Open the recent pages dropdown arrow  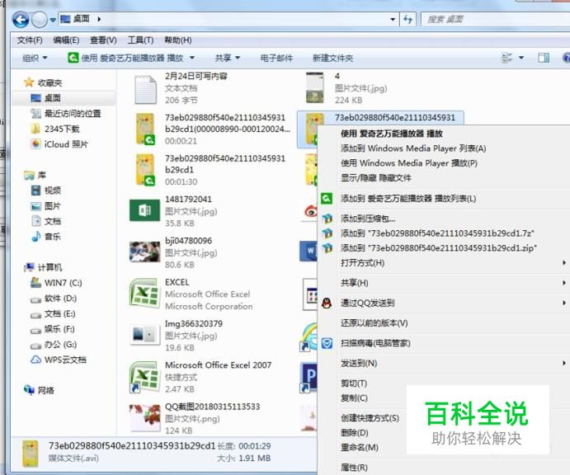(53, 20)
